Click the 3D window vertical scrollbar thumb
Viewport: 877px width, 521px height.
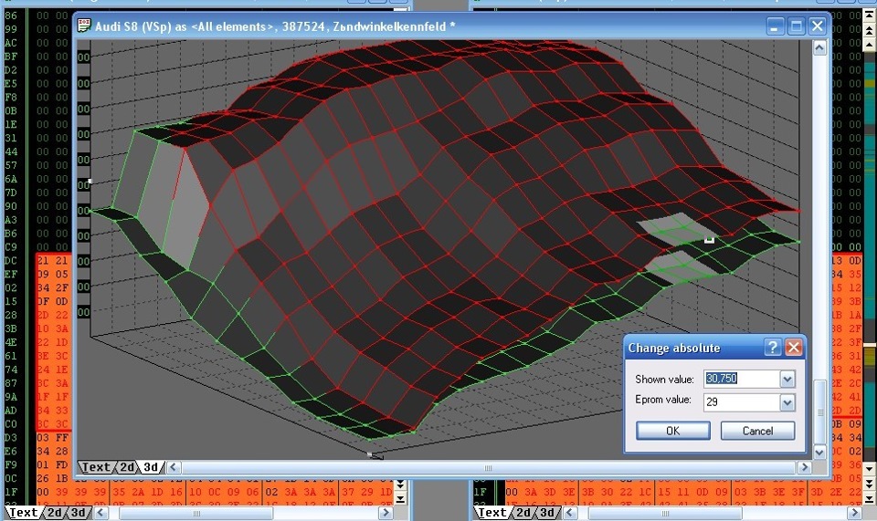819,412
